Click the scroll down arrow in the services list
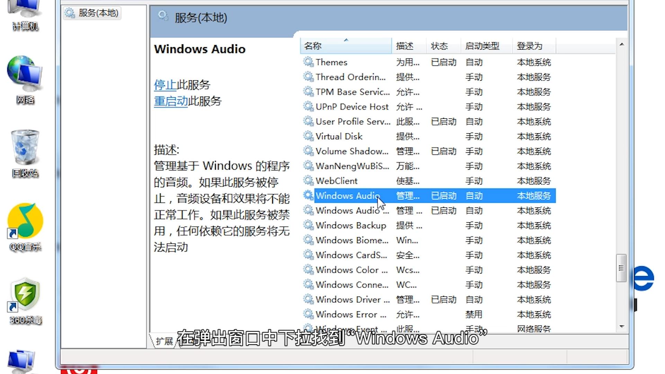665x374 pixels. click(622, 327)
